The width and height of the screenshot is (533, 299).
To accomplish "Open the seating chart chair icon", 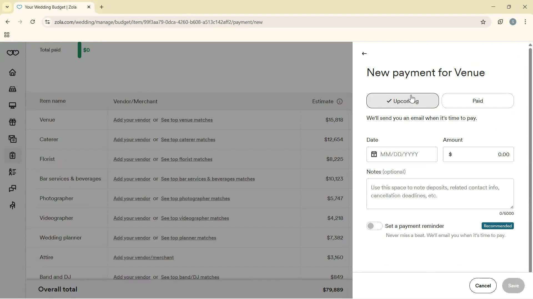I will pyautogui.click(x=12, y=205).
